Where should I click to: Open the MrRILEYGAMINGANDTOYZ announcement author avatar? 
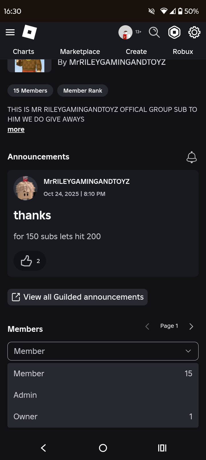[x=25, y=188]
